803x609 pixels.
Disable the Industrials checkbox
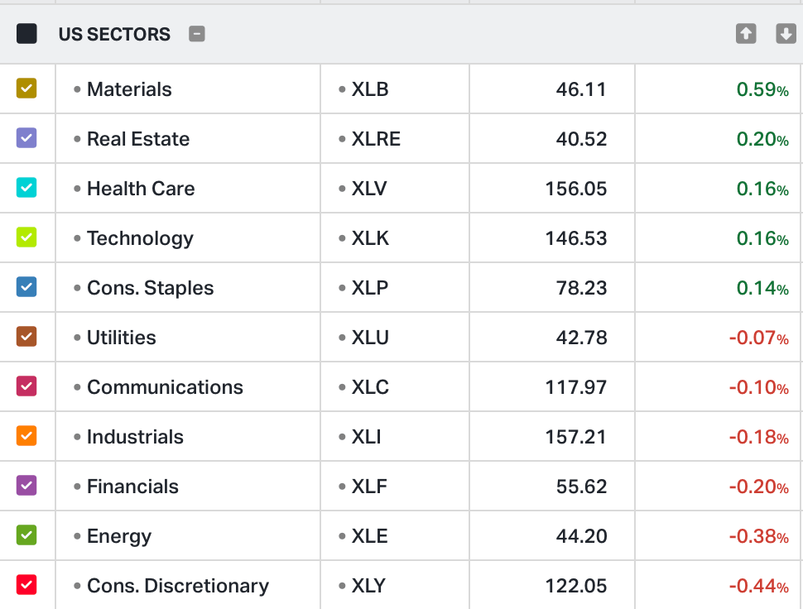[x=27, y=436]
